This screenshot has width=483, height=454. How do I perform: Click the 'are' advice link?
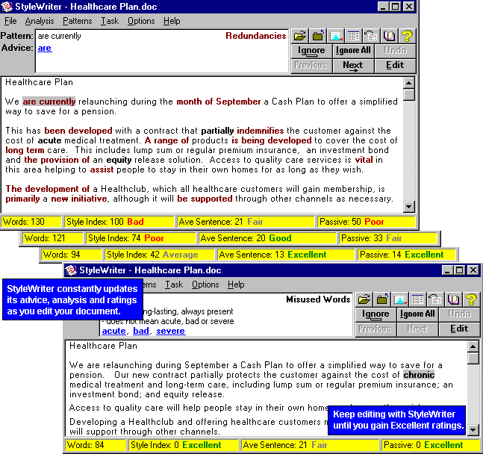click(45, 48)
